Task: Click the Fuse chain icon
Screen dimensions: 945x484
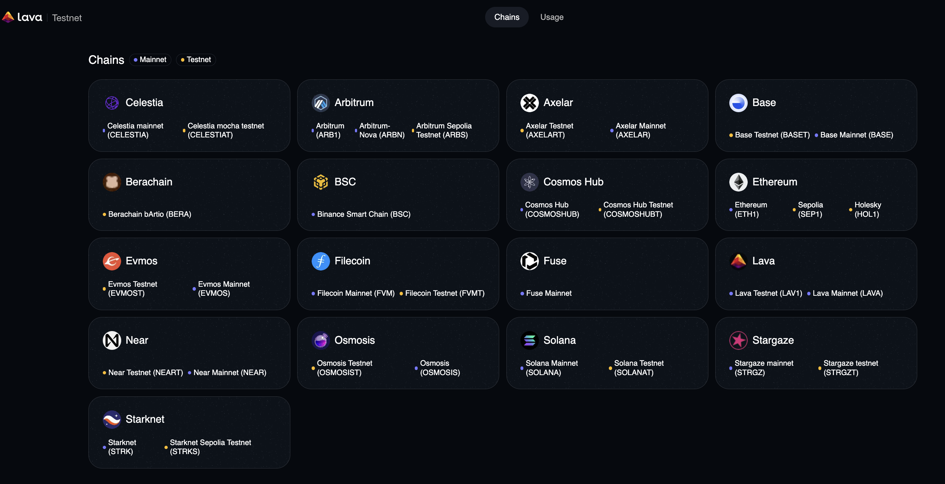Action: [x=529, y=261]
